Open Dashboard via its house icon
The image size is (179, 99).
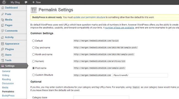[x=2, y=8]
